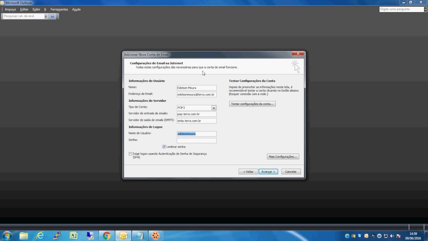The width and height of the screenshot is (428, 241).
Task: Open the Exibir menu
Action: [x=36, y=9]
